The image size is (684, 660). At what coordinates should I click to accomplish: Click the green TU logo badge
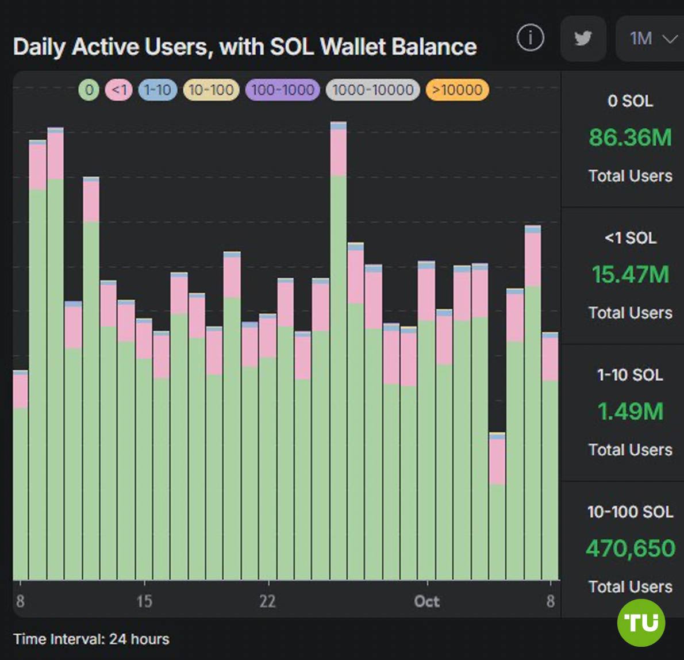(x=641, y=623)
